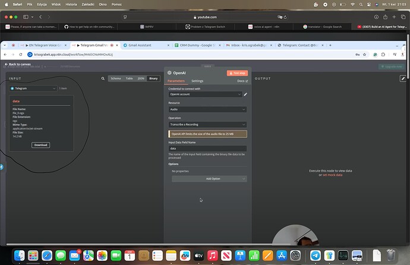Viewport: 410px width, 265px height.
Task: Open a new inner browser tab
Action: pos(330,45)
